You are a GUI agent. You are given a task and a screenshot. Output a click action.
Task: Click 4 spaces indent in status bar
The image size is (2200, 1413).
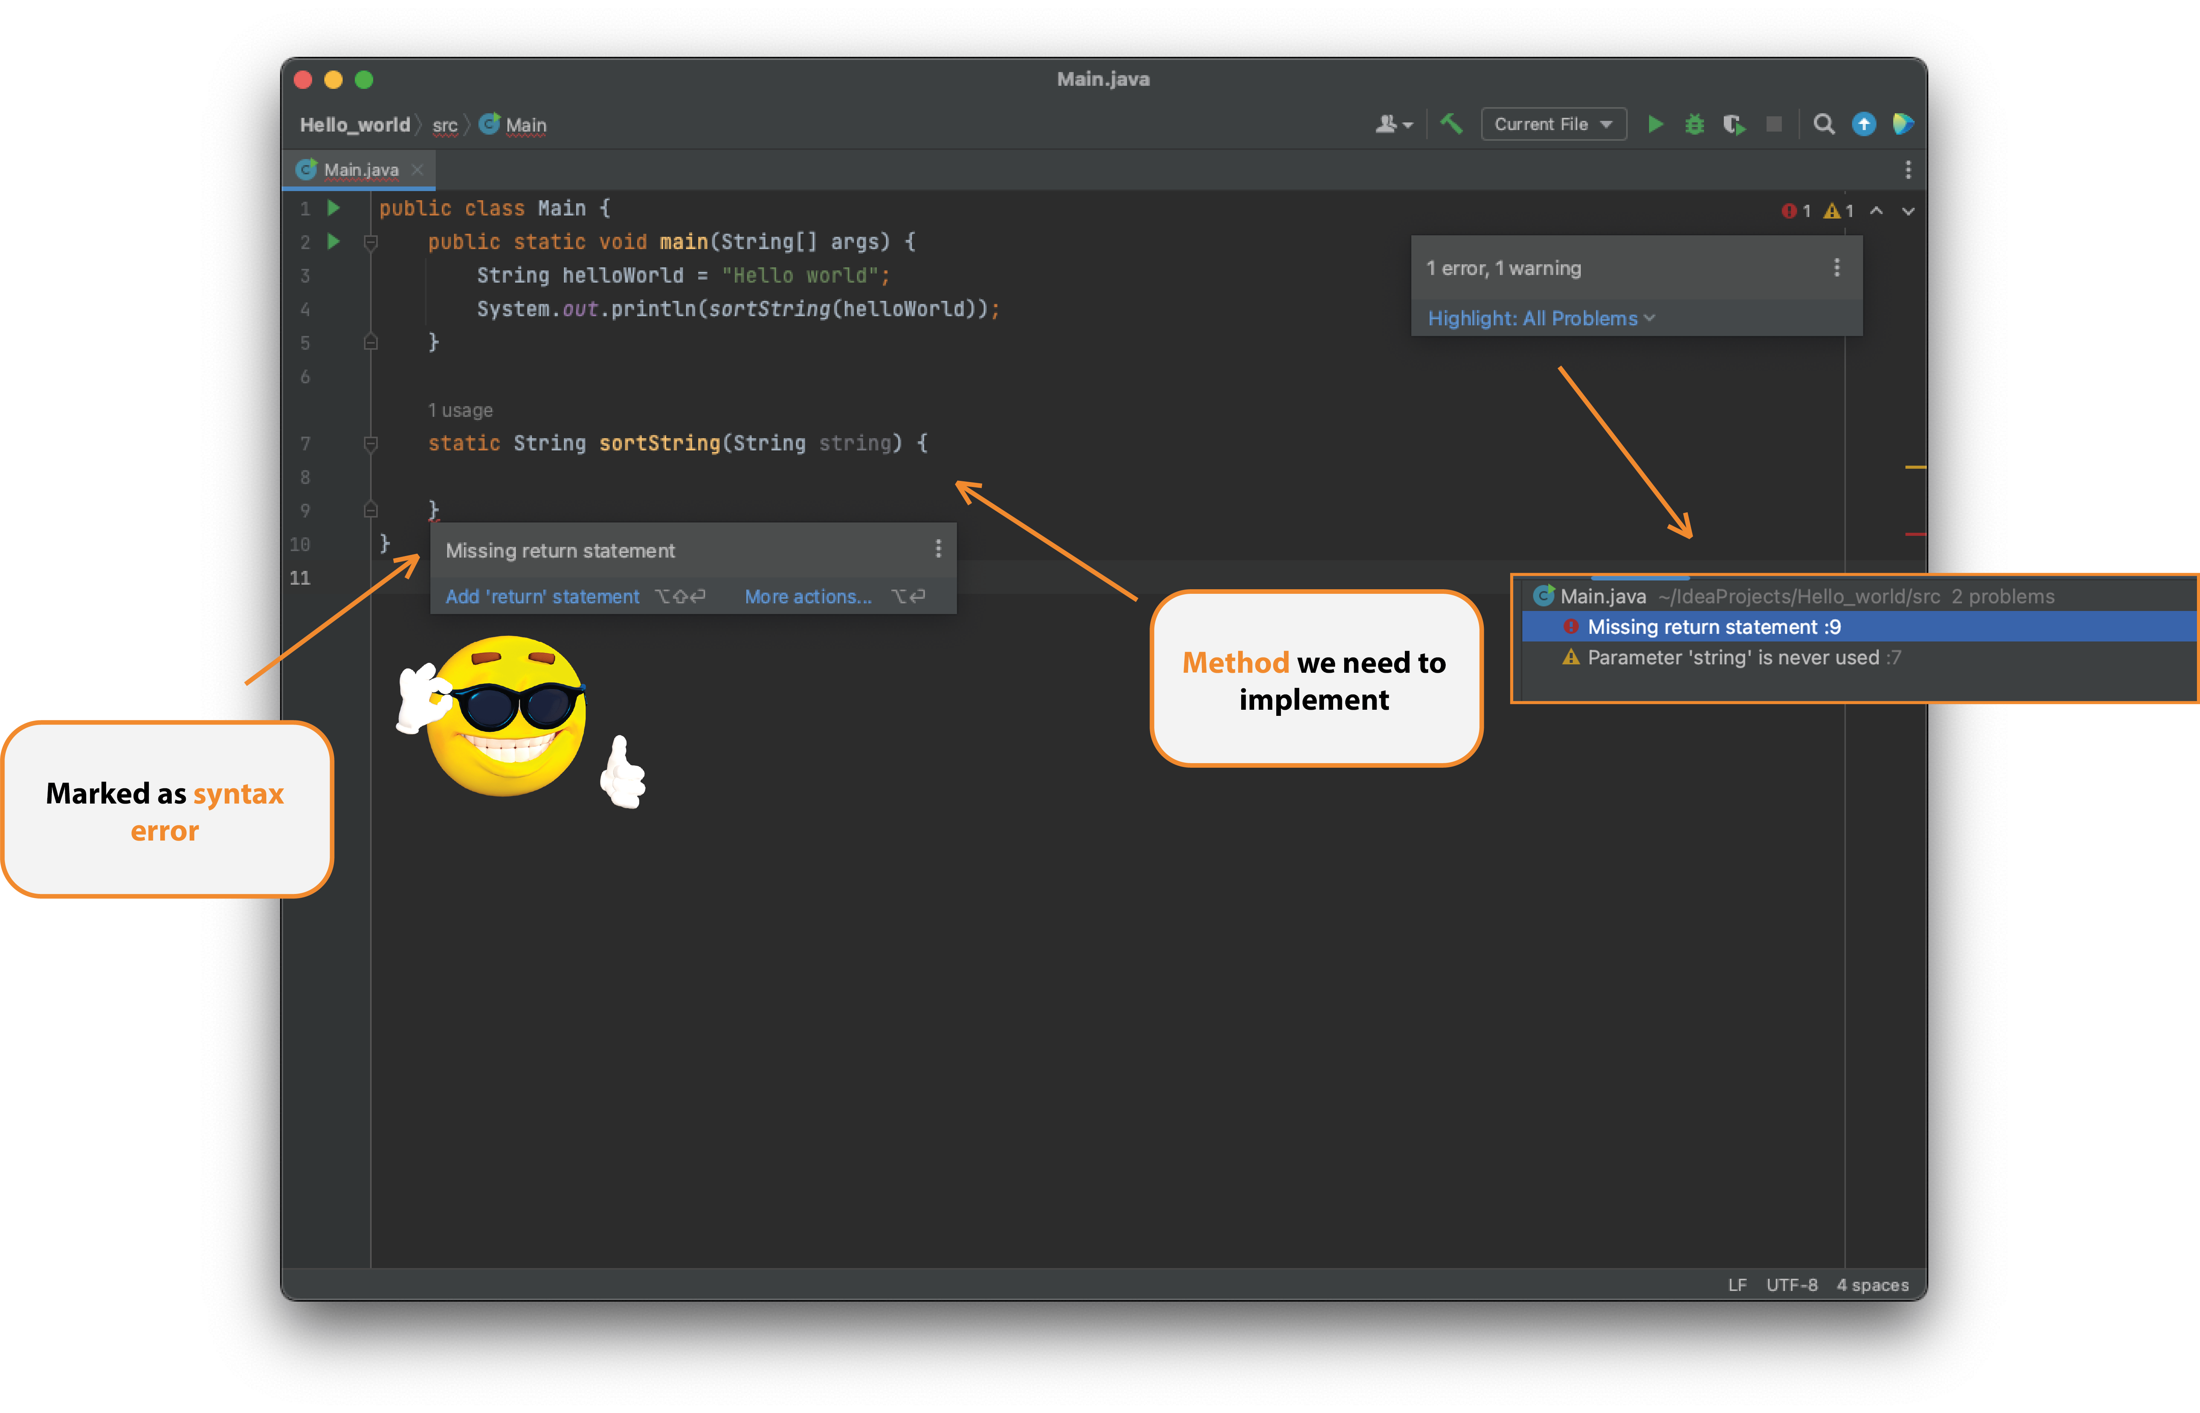(1872, 1286)
